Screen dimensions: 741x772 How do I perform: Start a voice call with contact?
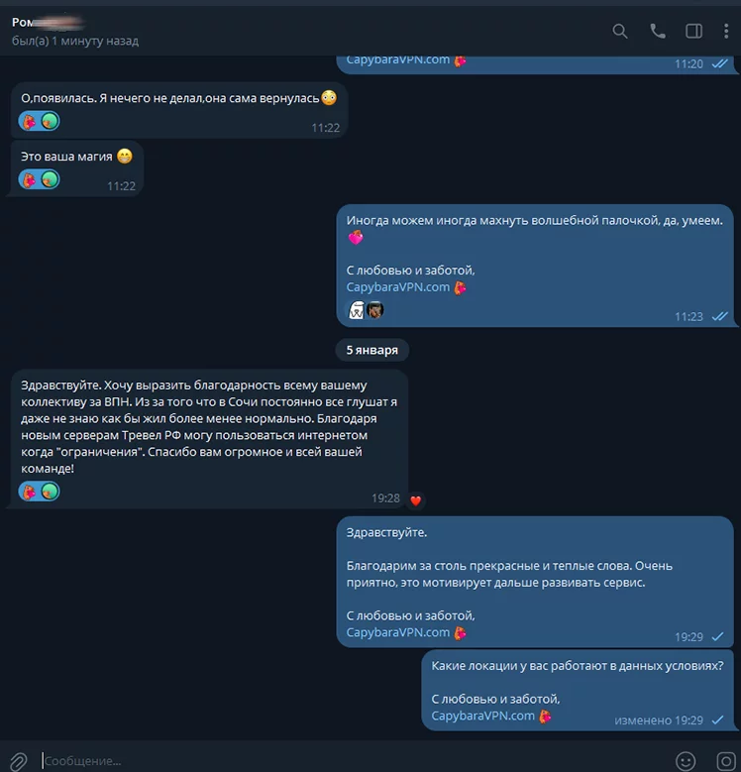(658, 31)
